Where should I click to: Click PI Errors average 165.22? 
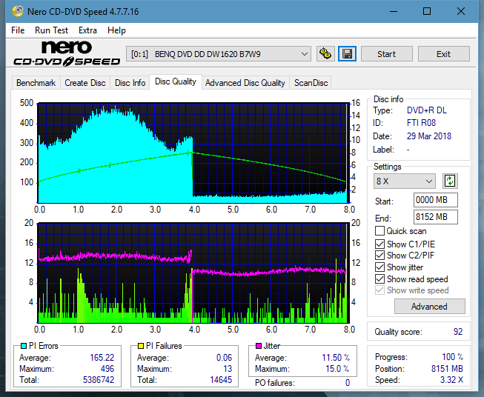pos(102,358)
